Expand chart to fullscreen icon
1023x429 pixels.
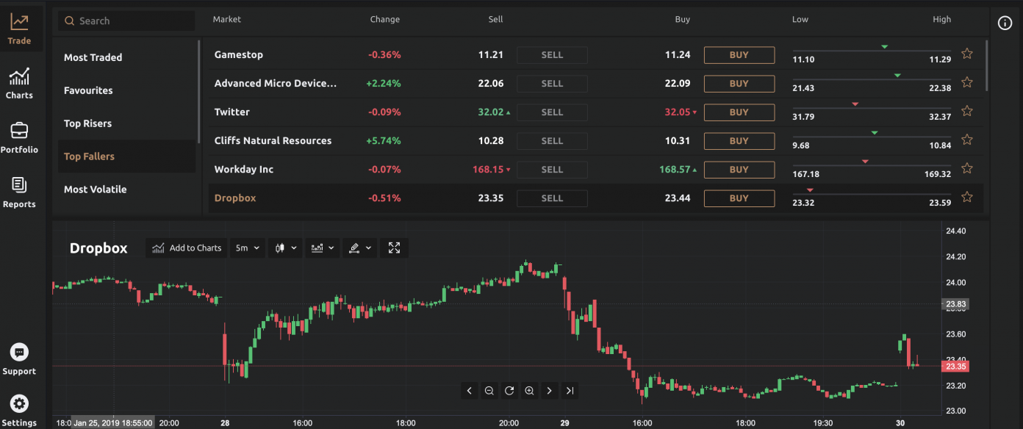(x=395, y=248)
